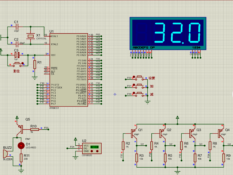Select resistor R1 below the reset circuit
The width and height of the screenshot is (233, 175).
point(35,65)
